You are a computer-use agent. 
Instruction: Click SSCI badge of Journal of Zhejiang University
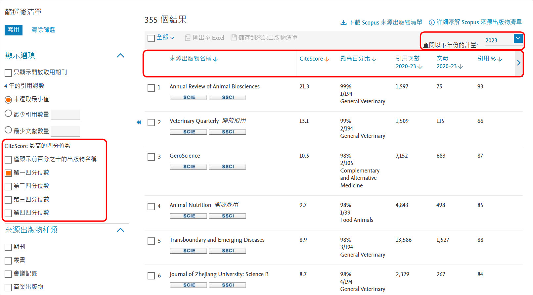[227, 285]
